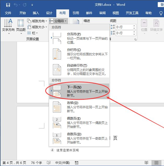Increase the spacing-before value with up arrow
The width and height of the screenshot is (164, 166).
point(134,26)
